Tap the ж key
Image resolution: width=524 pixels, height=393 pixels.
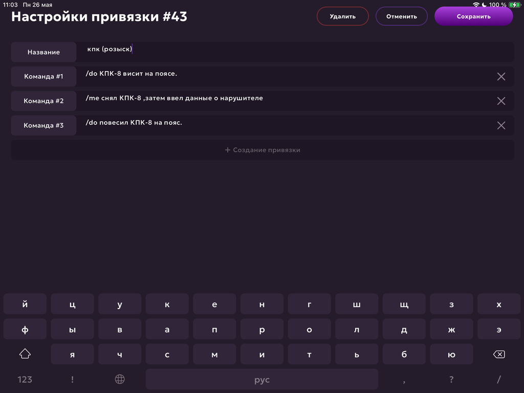(451, 330)
